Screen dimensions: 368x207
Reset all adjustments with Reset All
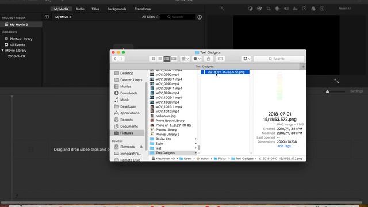pyautogui.click(x=345, y=9)
